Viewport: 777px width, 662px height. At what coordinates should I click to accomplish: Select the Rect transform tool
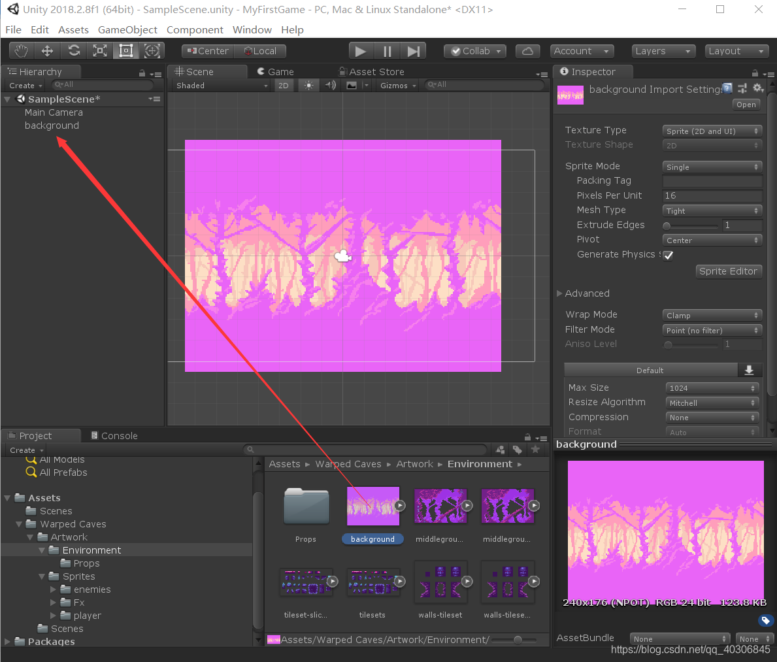point(126,51)
